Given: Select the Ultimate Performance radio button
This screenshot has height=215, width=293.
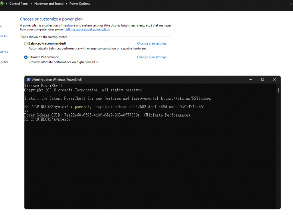Looking at the screenshot, I should (26, 57).
